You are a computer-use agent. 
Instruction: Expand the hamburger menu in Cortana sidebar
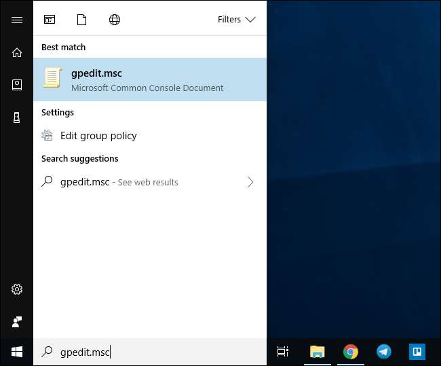click(16, 20)
